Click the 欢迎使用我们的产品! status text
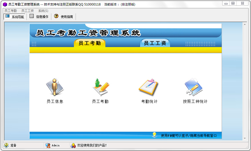 pyautogui.click(x=92, y=145)
